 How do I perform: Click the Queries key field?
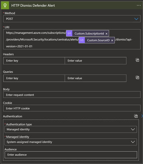(34, 78)
